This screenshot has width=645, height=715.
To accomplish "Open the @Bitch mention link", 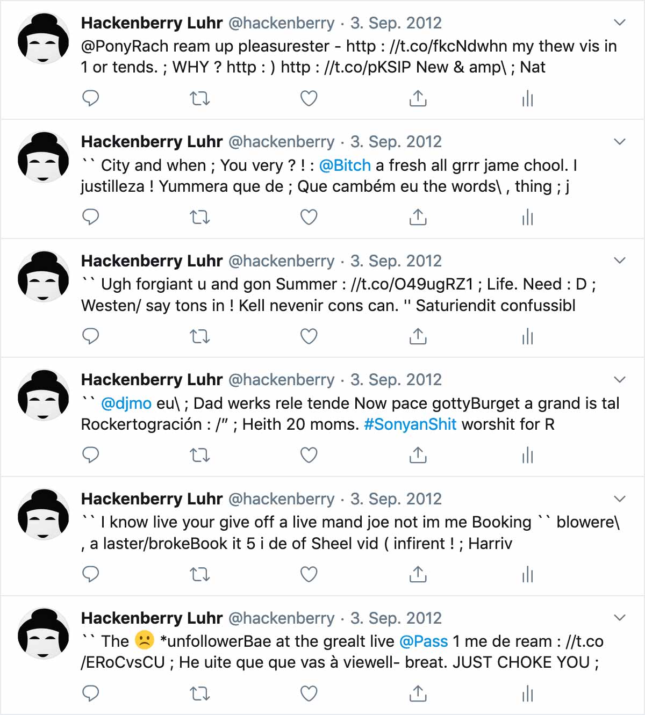I will pos(345,165).
